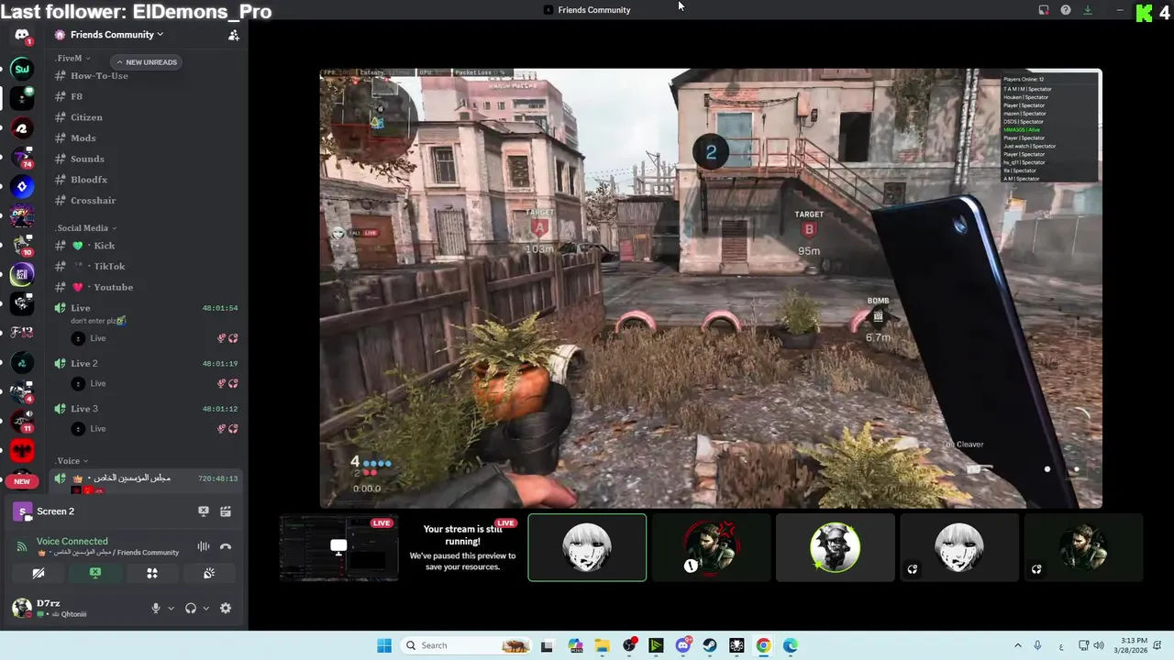Open File Explorer from the taskbar
This screenshot has width=1174, height=660.
tap(602, 645)
